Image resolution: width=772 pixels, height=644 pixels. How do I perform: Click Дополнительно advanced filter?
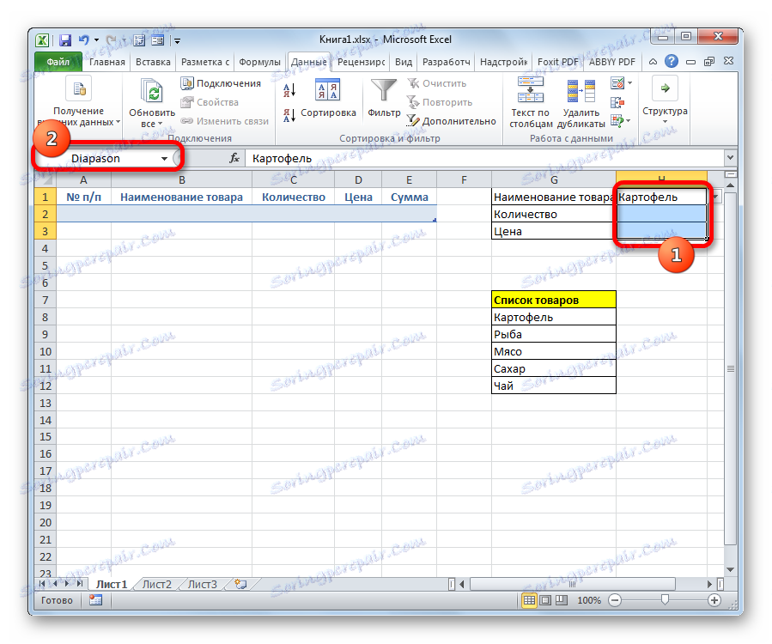[451, 121]
